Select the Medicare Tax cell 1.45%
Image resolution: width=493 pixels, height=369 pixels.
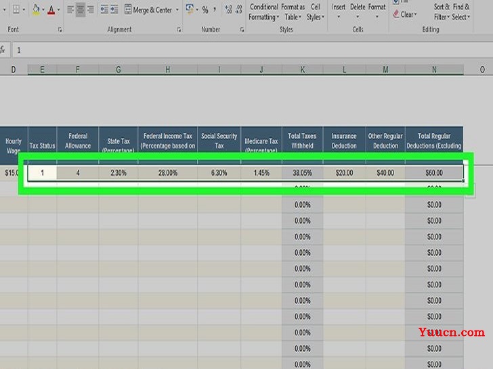tap(261, 173)
